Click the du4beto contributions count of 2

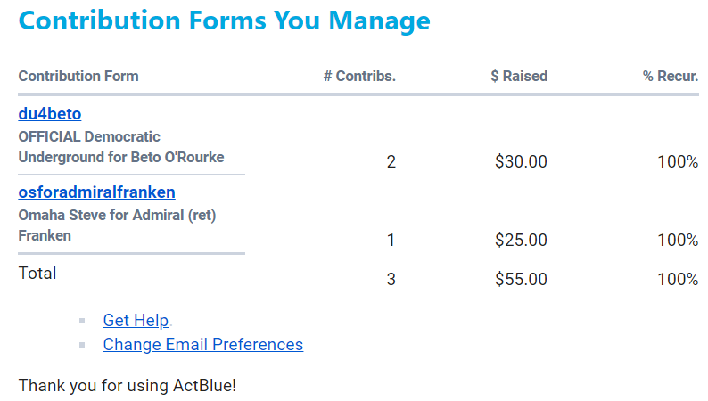pos(391,162)
